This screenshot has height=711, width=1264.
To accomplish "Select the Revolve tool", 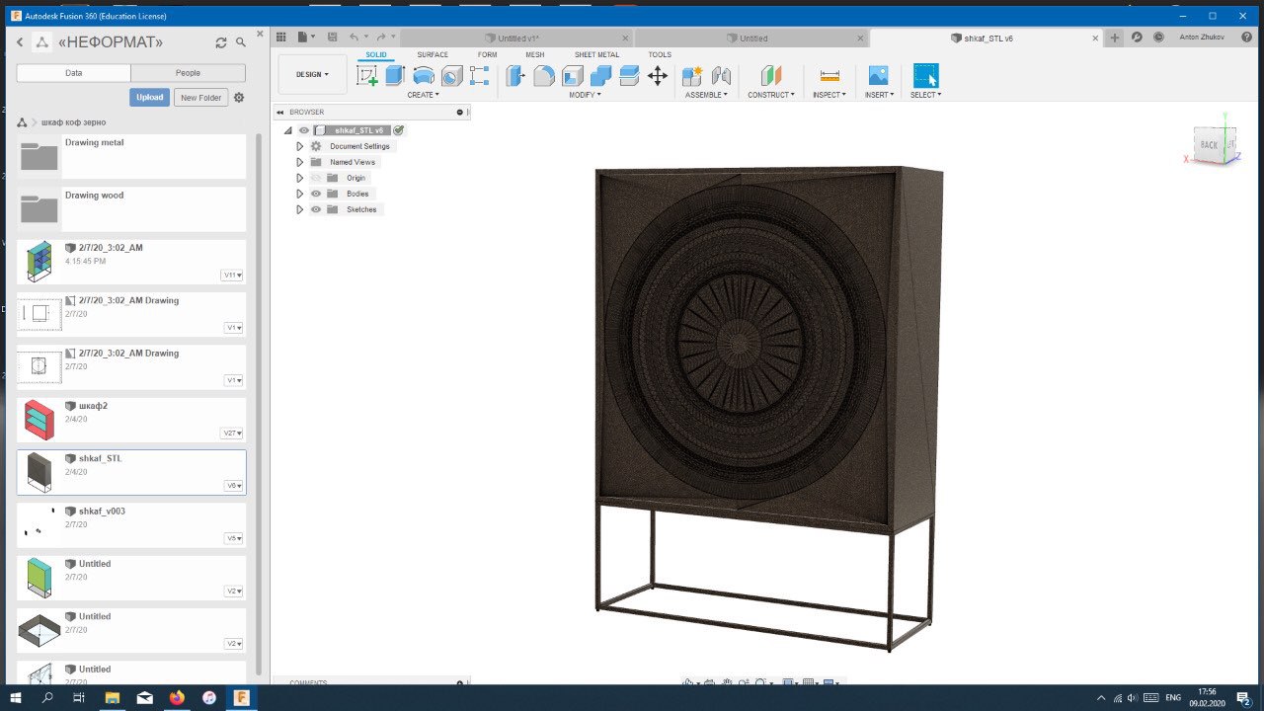I will click(424, 76).
